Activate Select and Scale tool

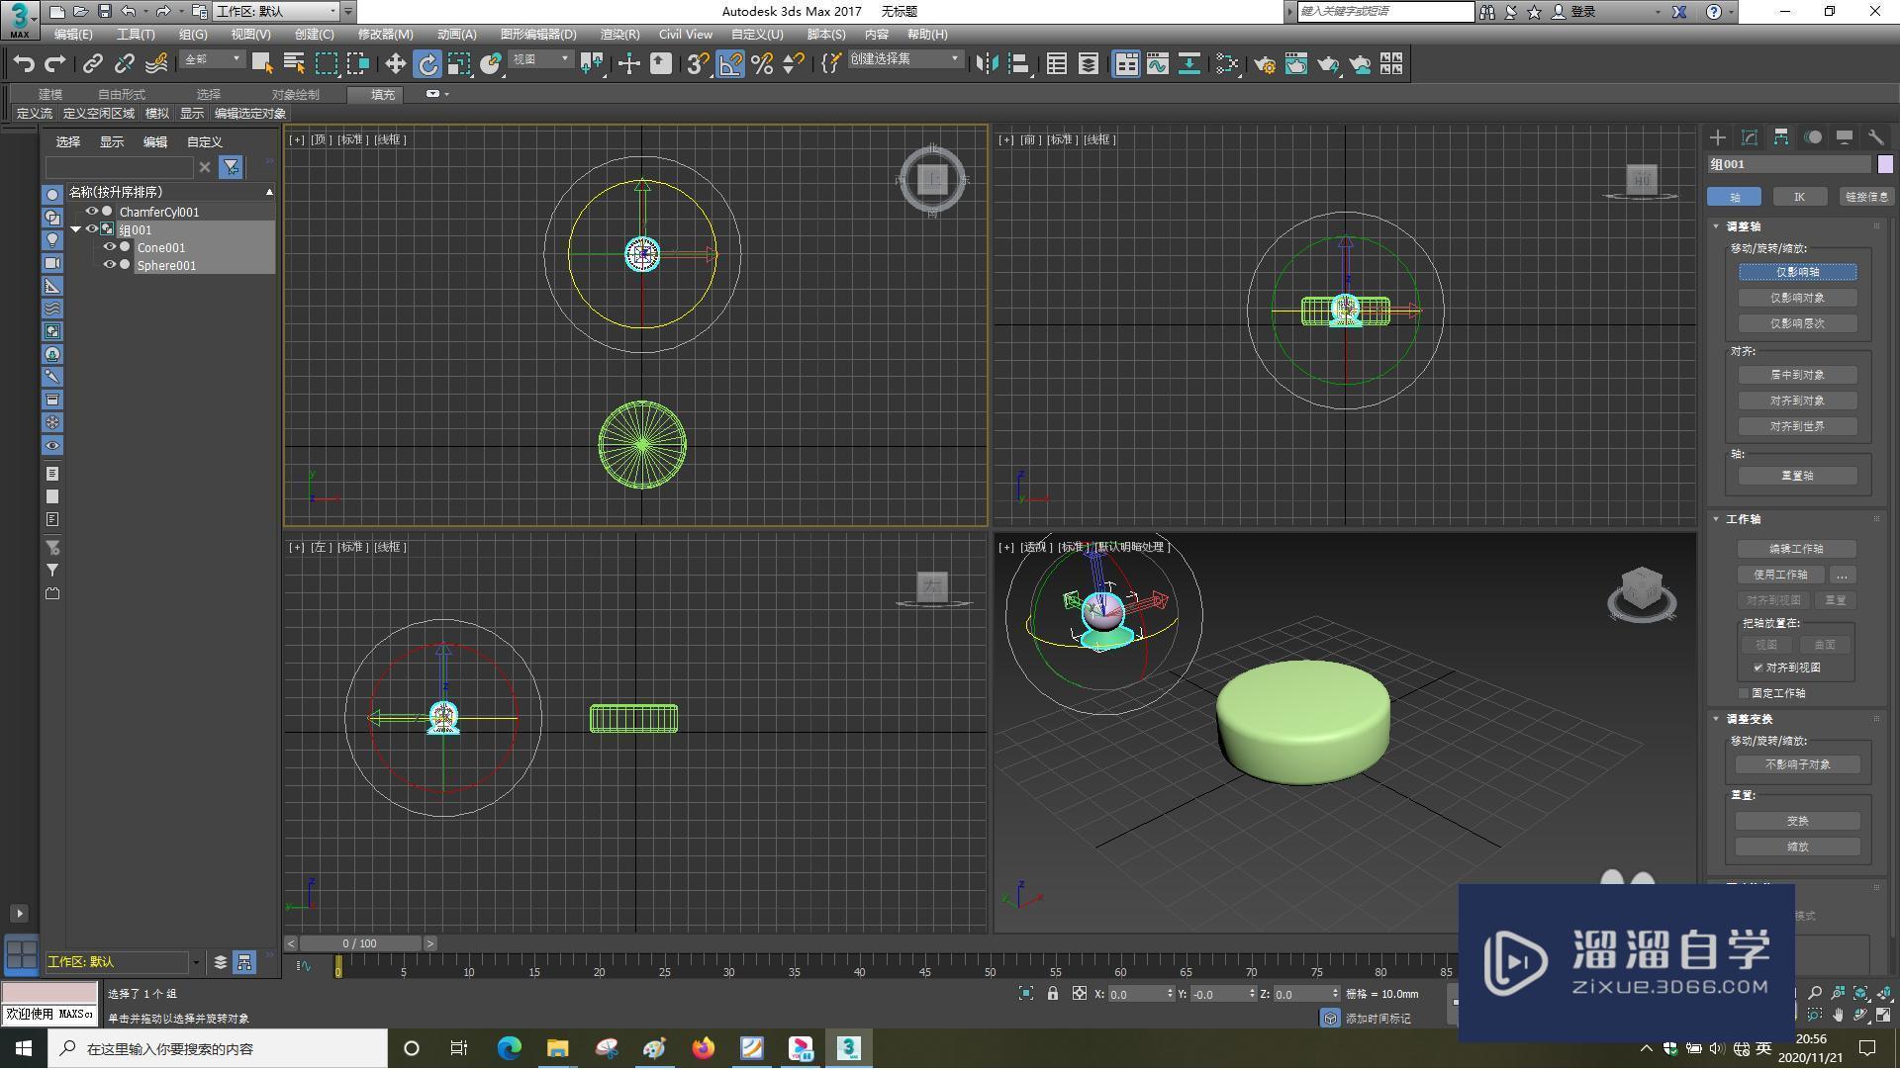click(x=458, y=64)
